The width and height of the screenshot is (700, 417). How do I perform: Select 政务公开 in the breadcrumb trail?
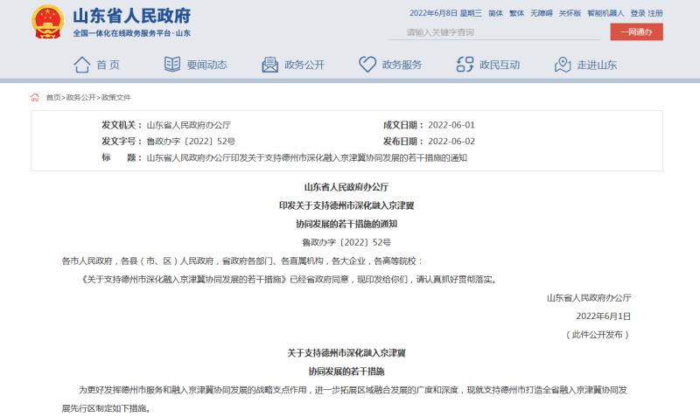tap(81, 97)
